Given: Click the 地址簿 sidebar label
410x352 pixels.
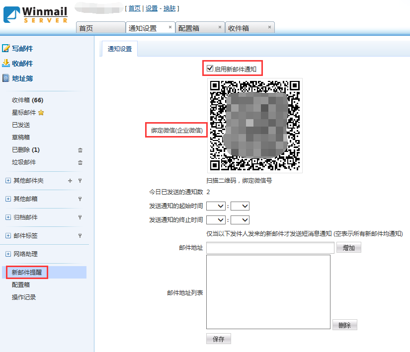Looking at the screenshot, I should click(22, 78).
